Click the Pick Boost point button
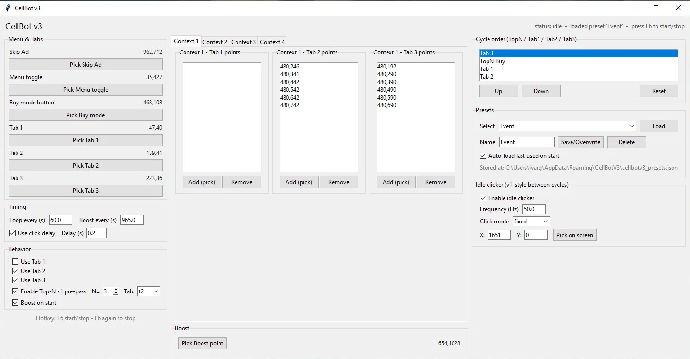 click(x=202, y=343)
